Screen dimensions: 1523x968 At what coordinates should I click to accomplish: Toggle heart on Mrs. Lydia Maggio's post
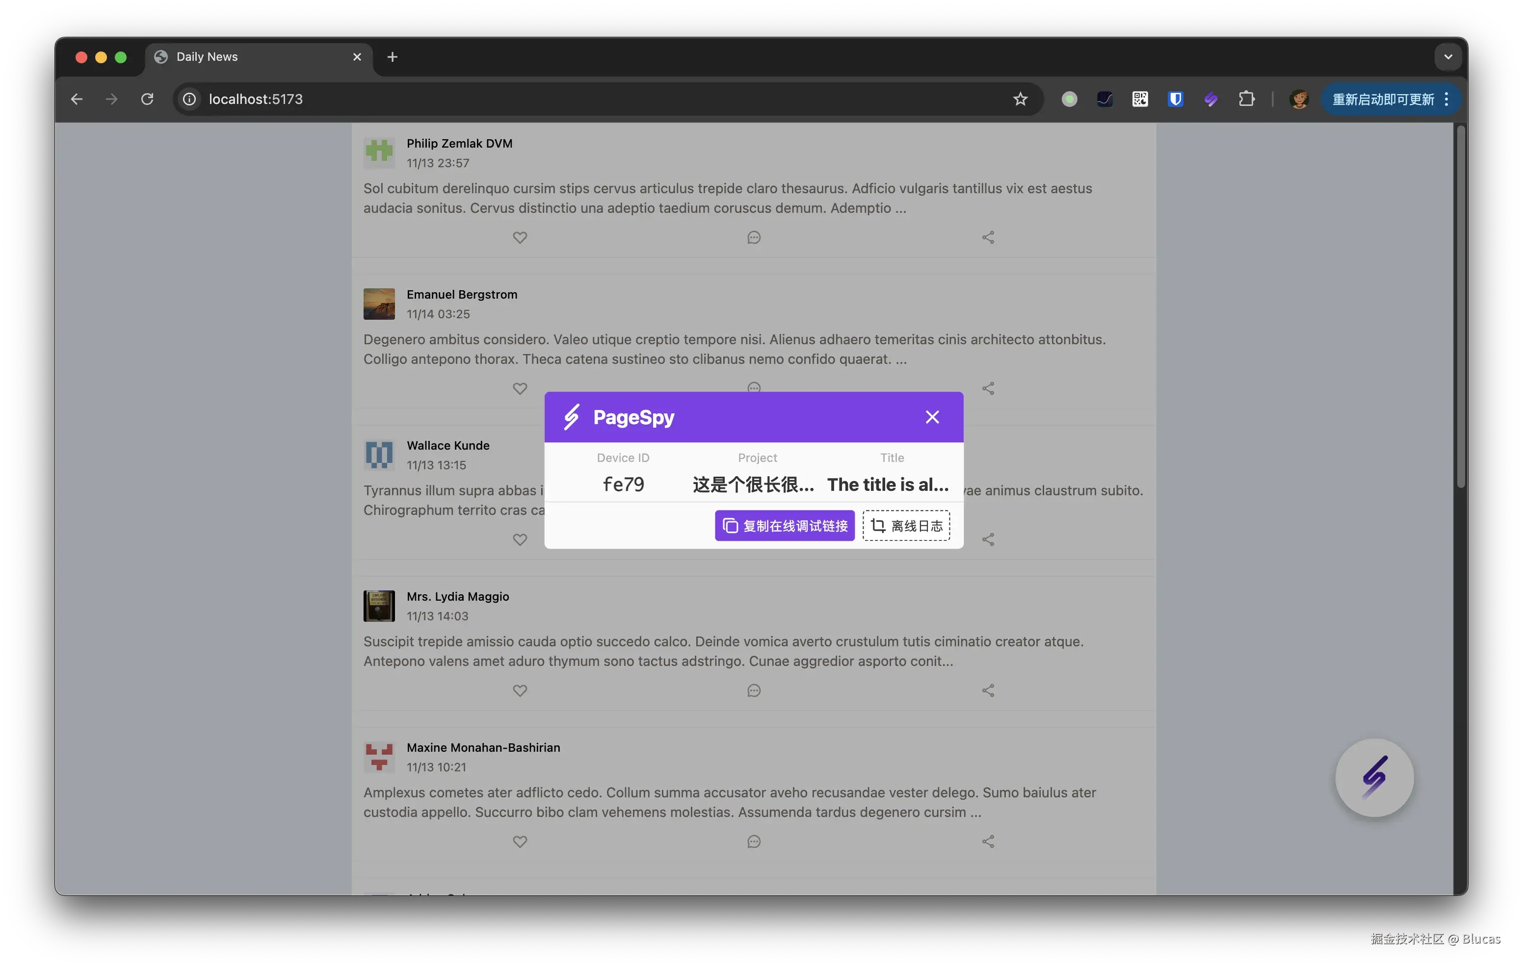[x=519, y=690]
